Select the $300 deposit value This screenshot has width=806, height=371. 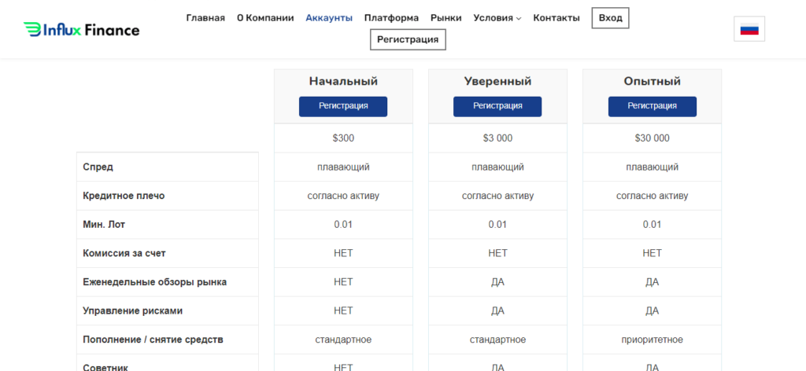point(343,138)
